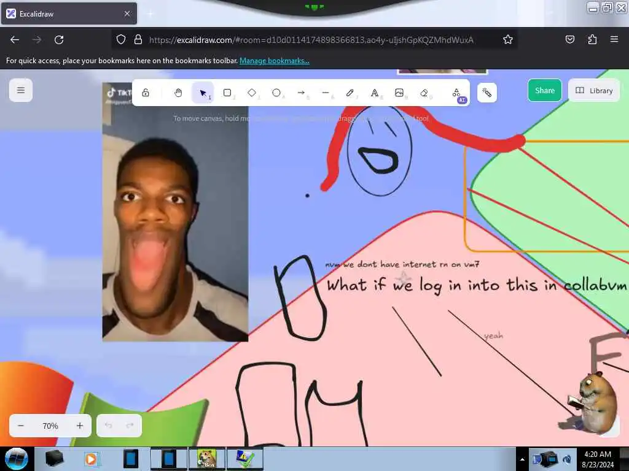629x471 pixels.
Task: Open the Windows Start orb
Action: (x=16, y=459)
